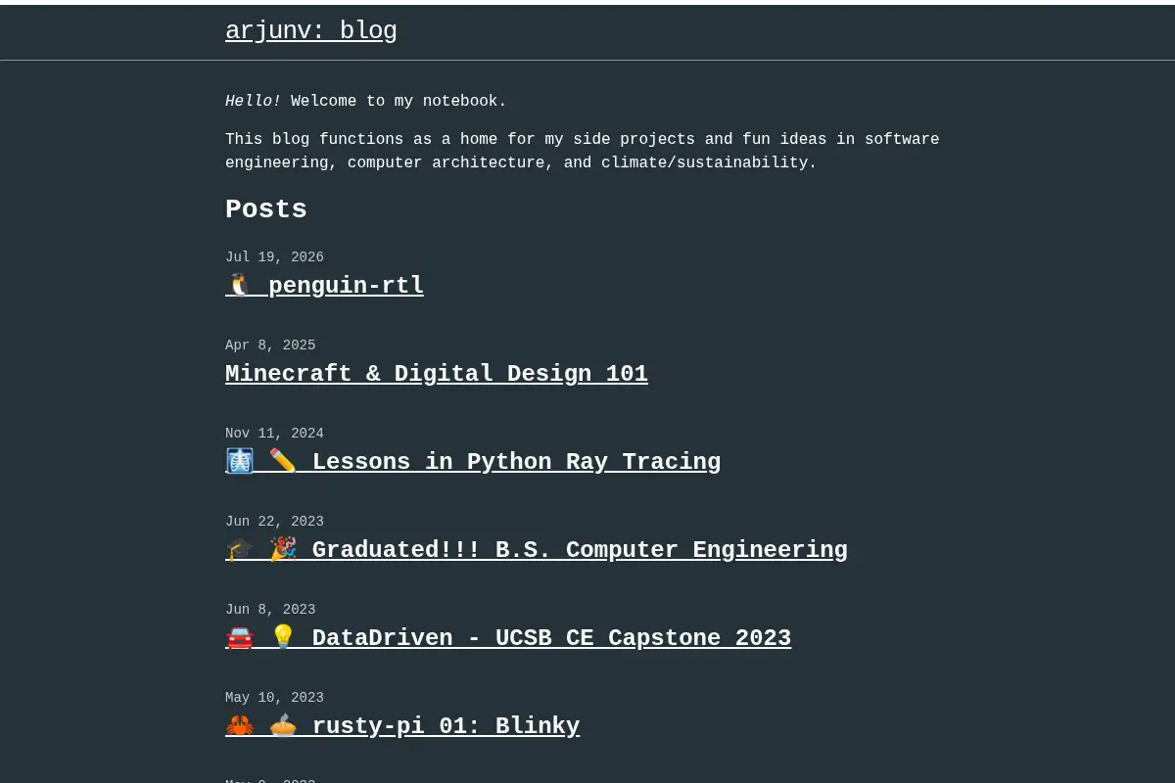
Task: Click the crab emoji icon
Action: coord(240,726)
